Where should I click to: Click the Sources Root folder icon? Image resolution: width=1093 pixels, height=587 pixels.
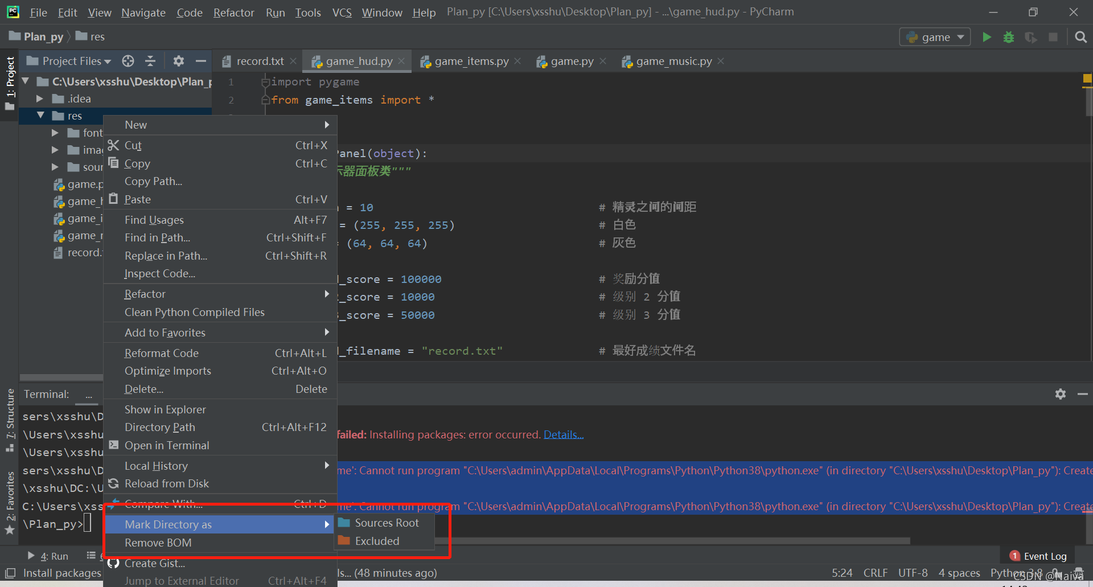[344, 523]
